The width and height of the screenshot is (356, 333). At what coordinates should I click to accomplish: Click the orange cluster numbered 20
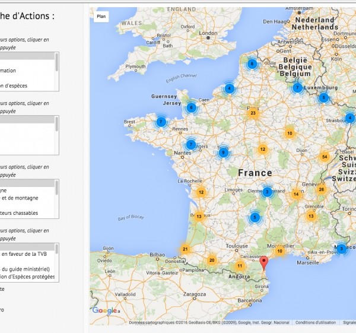pos(211,260)
